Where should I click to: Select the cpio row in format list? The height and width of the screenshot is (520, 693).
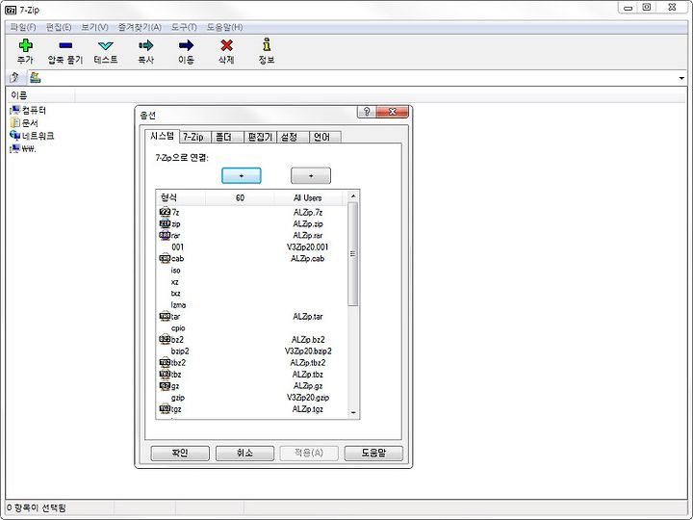[x=252, y=327]
